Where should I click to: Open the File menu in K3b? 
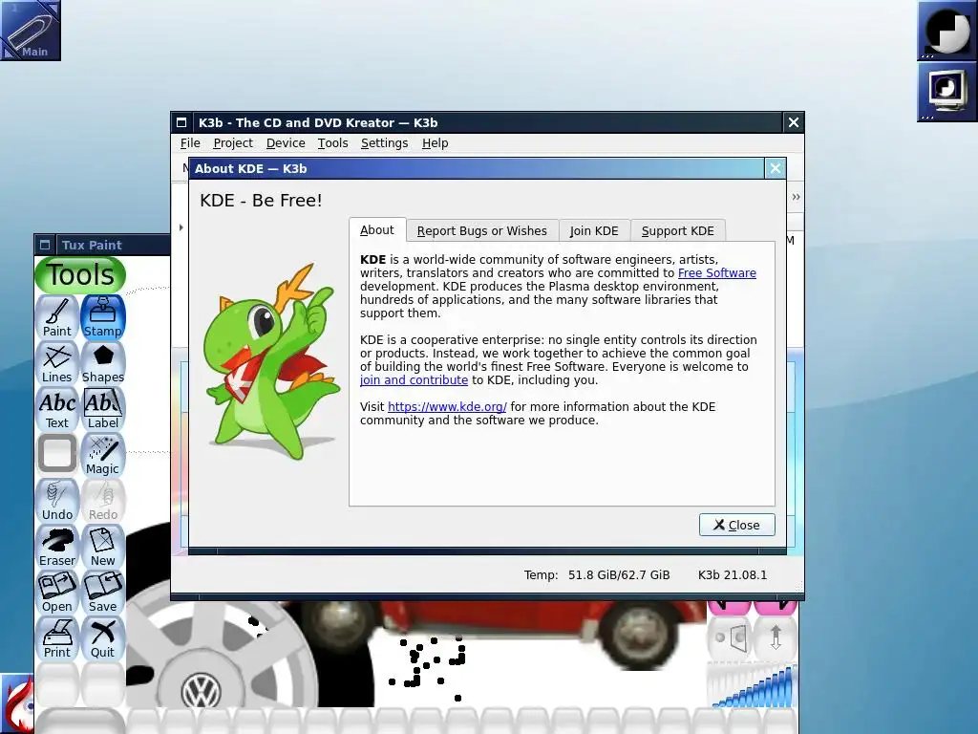point(190,143)
